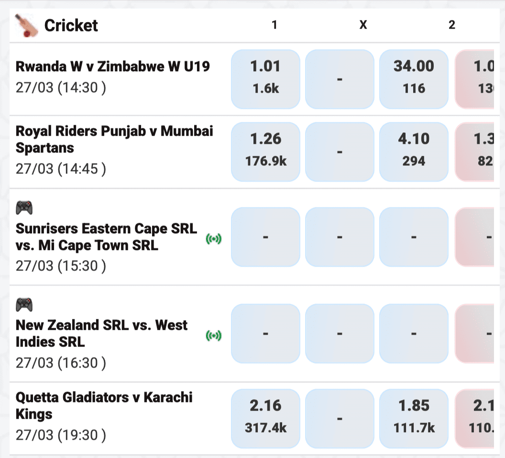
Task: Pick 1.26 odds for Royal Riders Punjab
Action: point(265,152)
